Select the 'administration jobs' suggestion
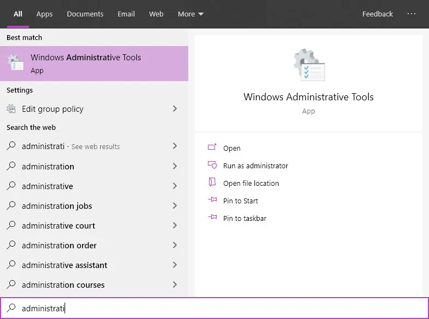The height and width of the screenshot is (319, 429). click(94, 206)
